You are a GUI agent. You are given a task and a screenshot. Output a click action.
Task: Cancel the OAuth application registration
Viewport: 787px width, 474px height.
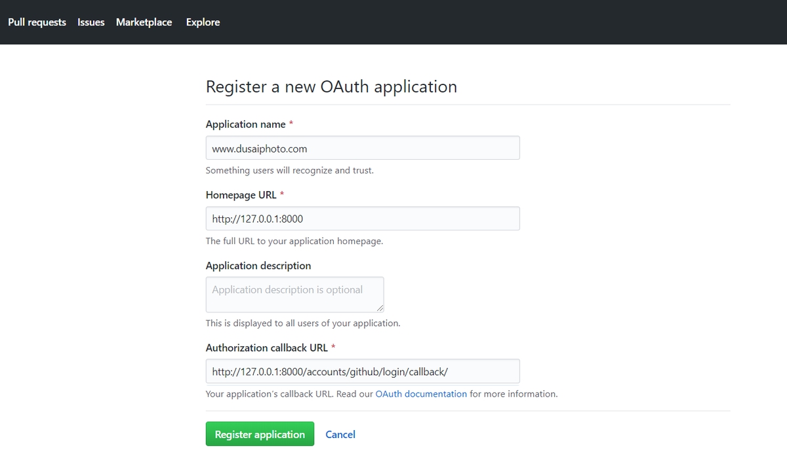click(x=340, y=435)
